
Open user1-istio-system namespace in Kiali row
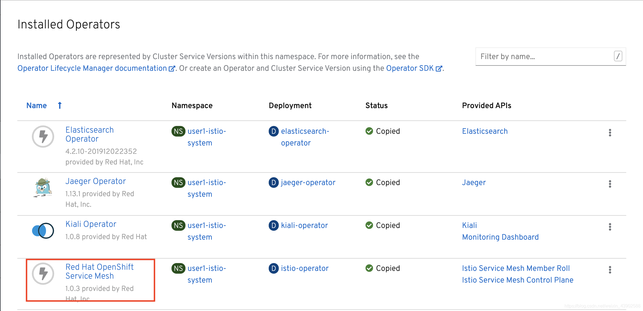pyautogui.click(x=207, y=231)
